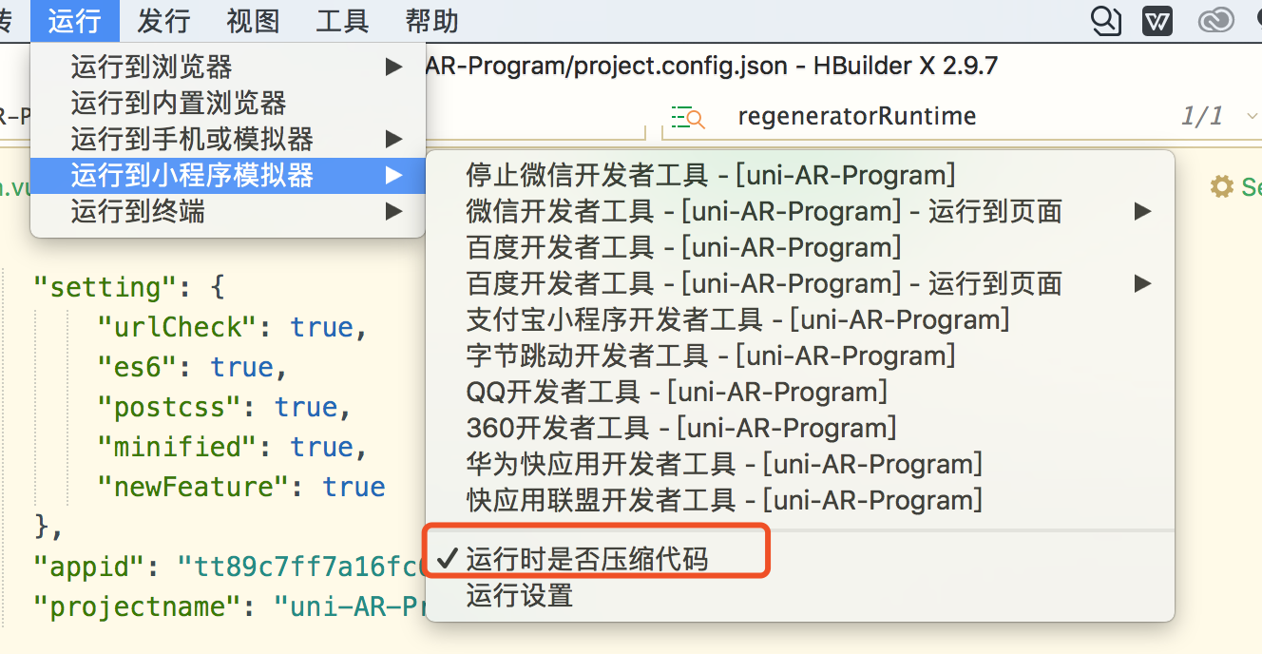Open the 工具 menu
Viewport: 1262px width, 654px height.
pyautogui.click(x=342, y=20)
